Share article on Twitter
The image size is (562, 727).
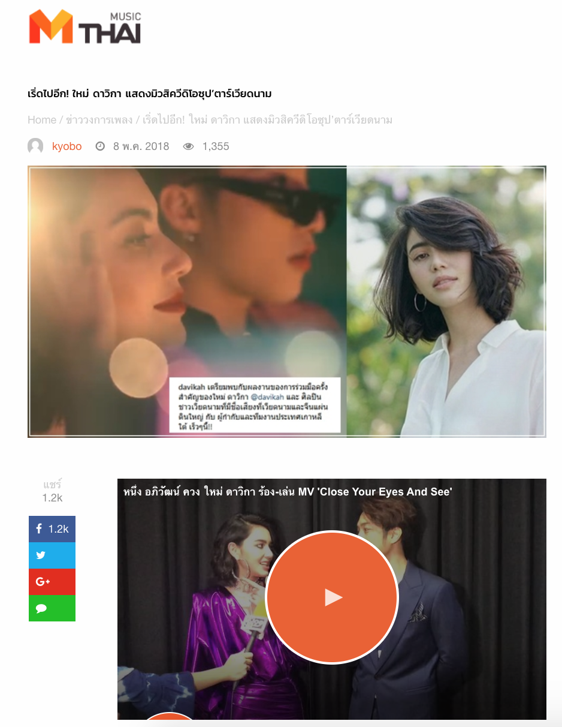tap(52, 555)
